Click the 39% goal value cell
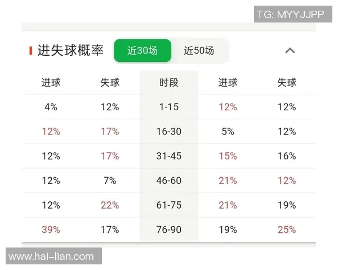Viewport: 338px width, 270px height. pos(51,229)
